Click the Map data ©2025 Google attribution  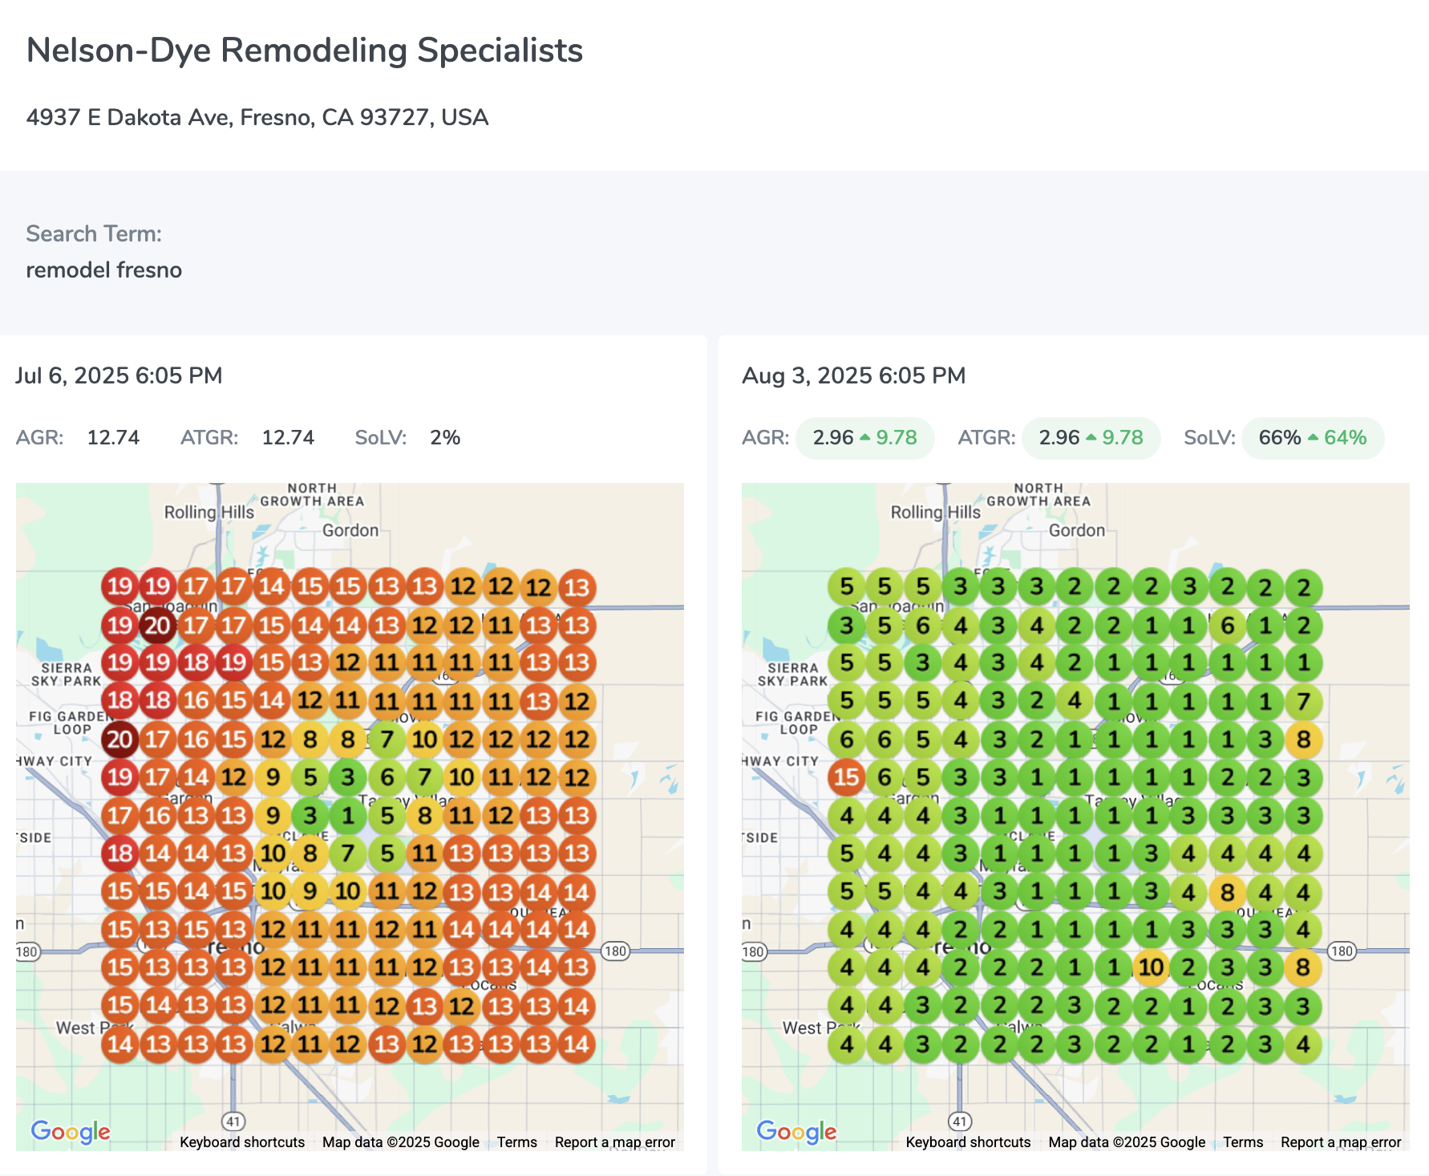point(399,1142)
